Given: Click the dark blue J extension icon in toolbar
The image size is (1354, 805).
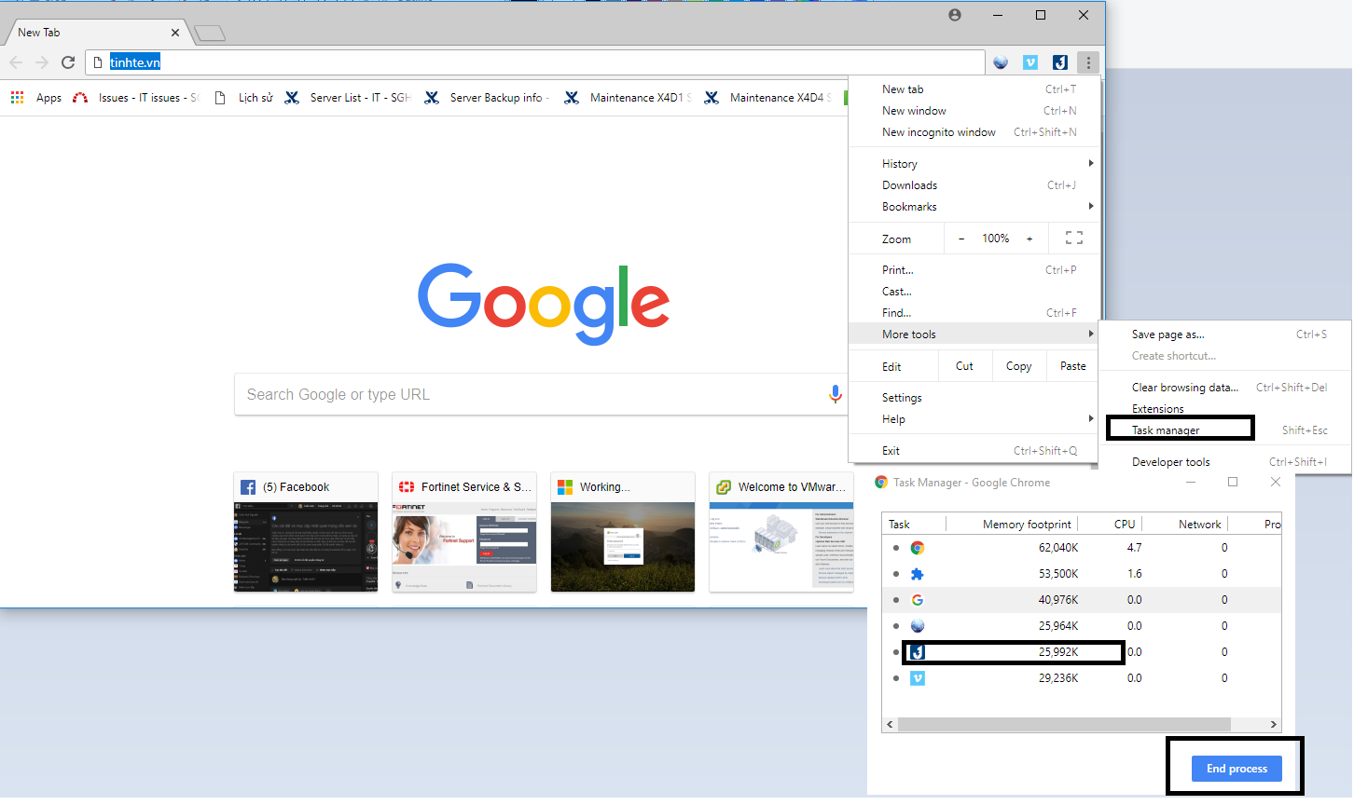Looking at the screenshot, I should (1060, 62).
